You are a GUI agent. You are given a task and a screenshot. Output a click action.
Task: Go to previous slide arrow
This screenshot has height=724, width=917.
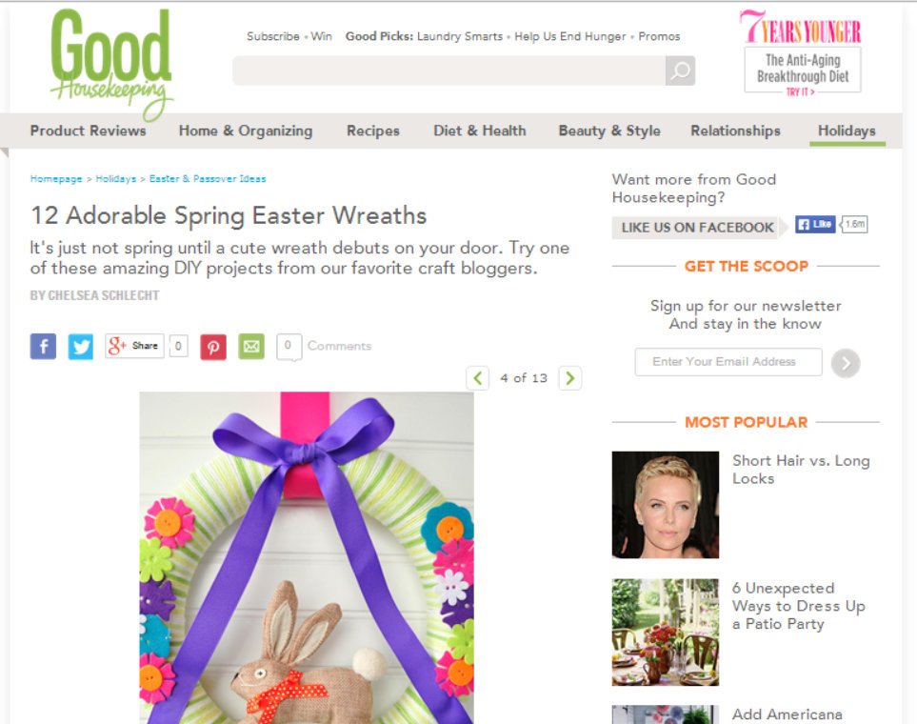478,378
